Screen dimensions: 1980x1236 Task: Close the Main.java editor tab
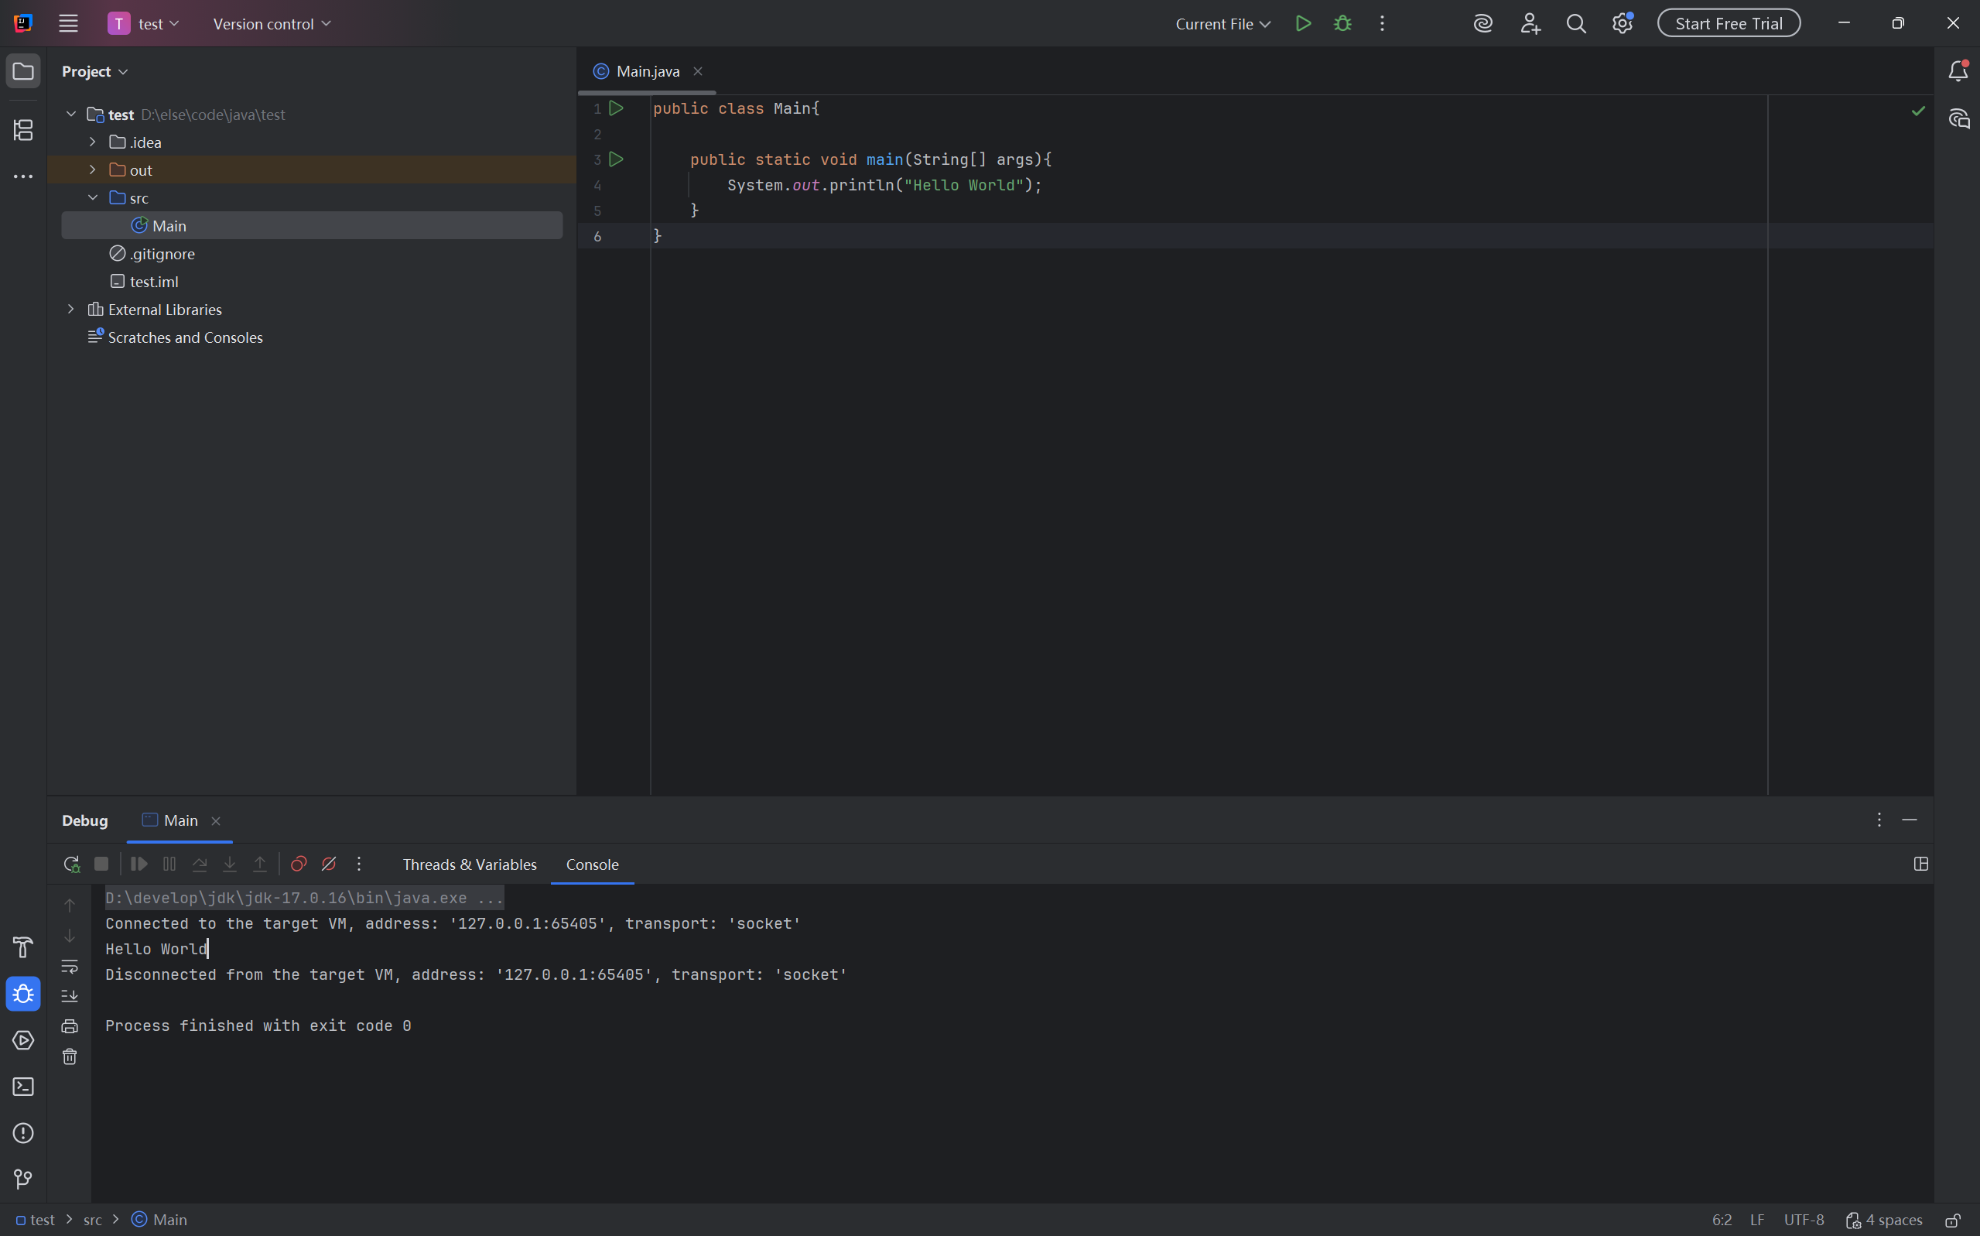tap(698, 71)
